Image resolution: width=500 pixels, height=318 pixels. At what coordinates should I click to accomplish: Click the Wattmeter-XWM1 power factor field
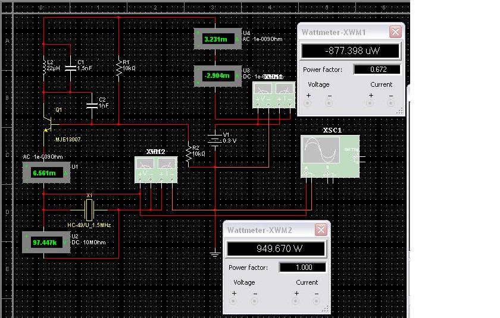[377, 70]
